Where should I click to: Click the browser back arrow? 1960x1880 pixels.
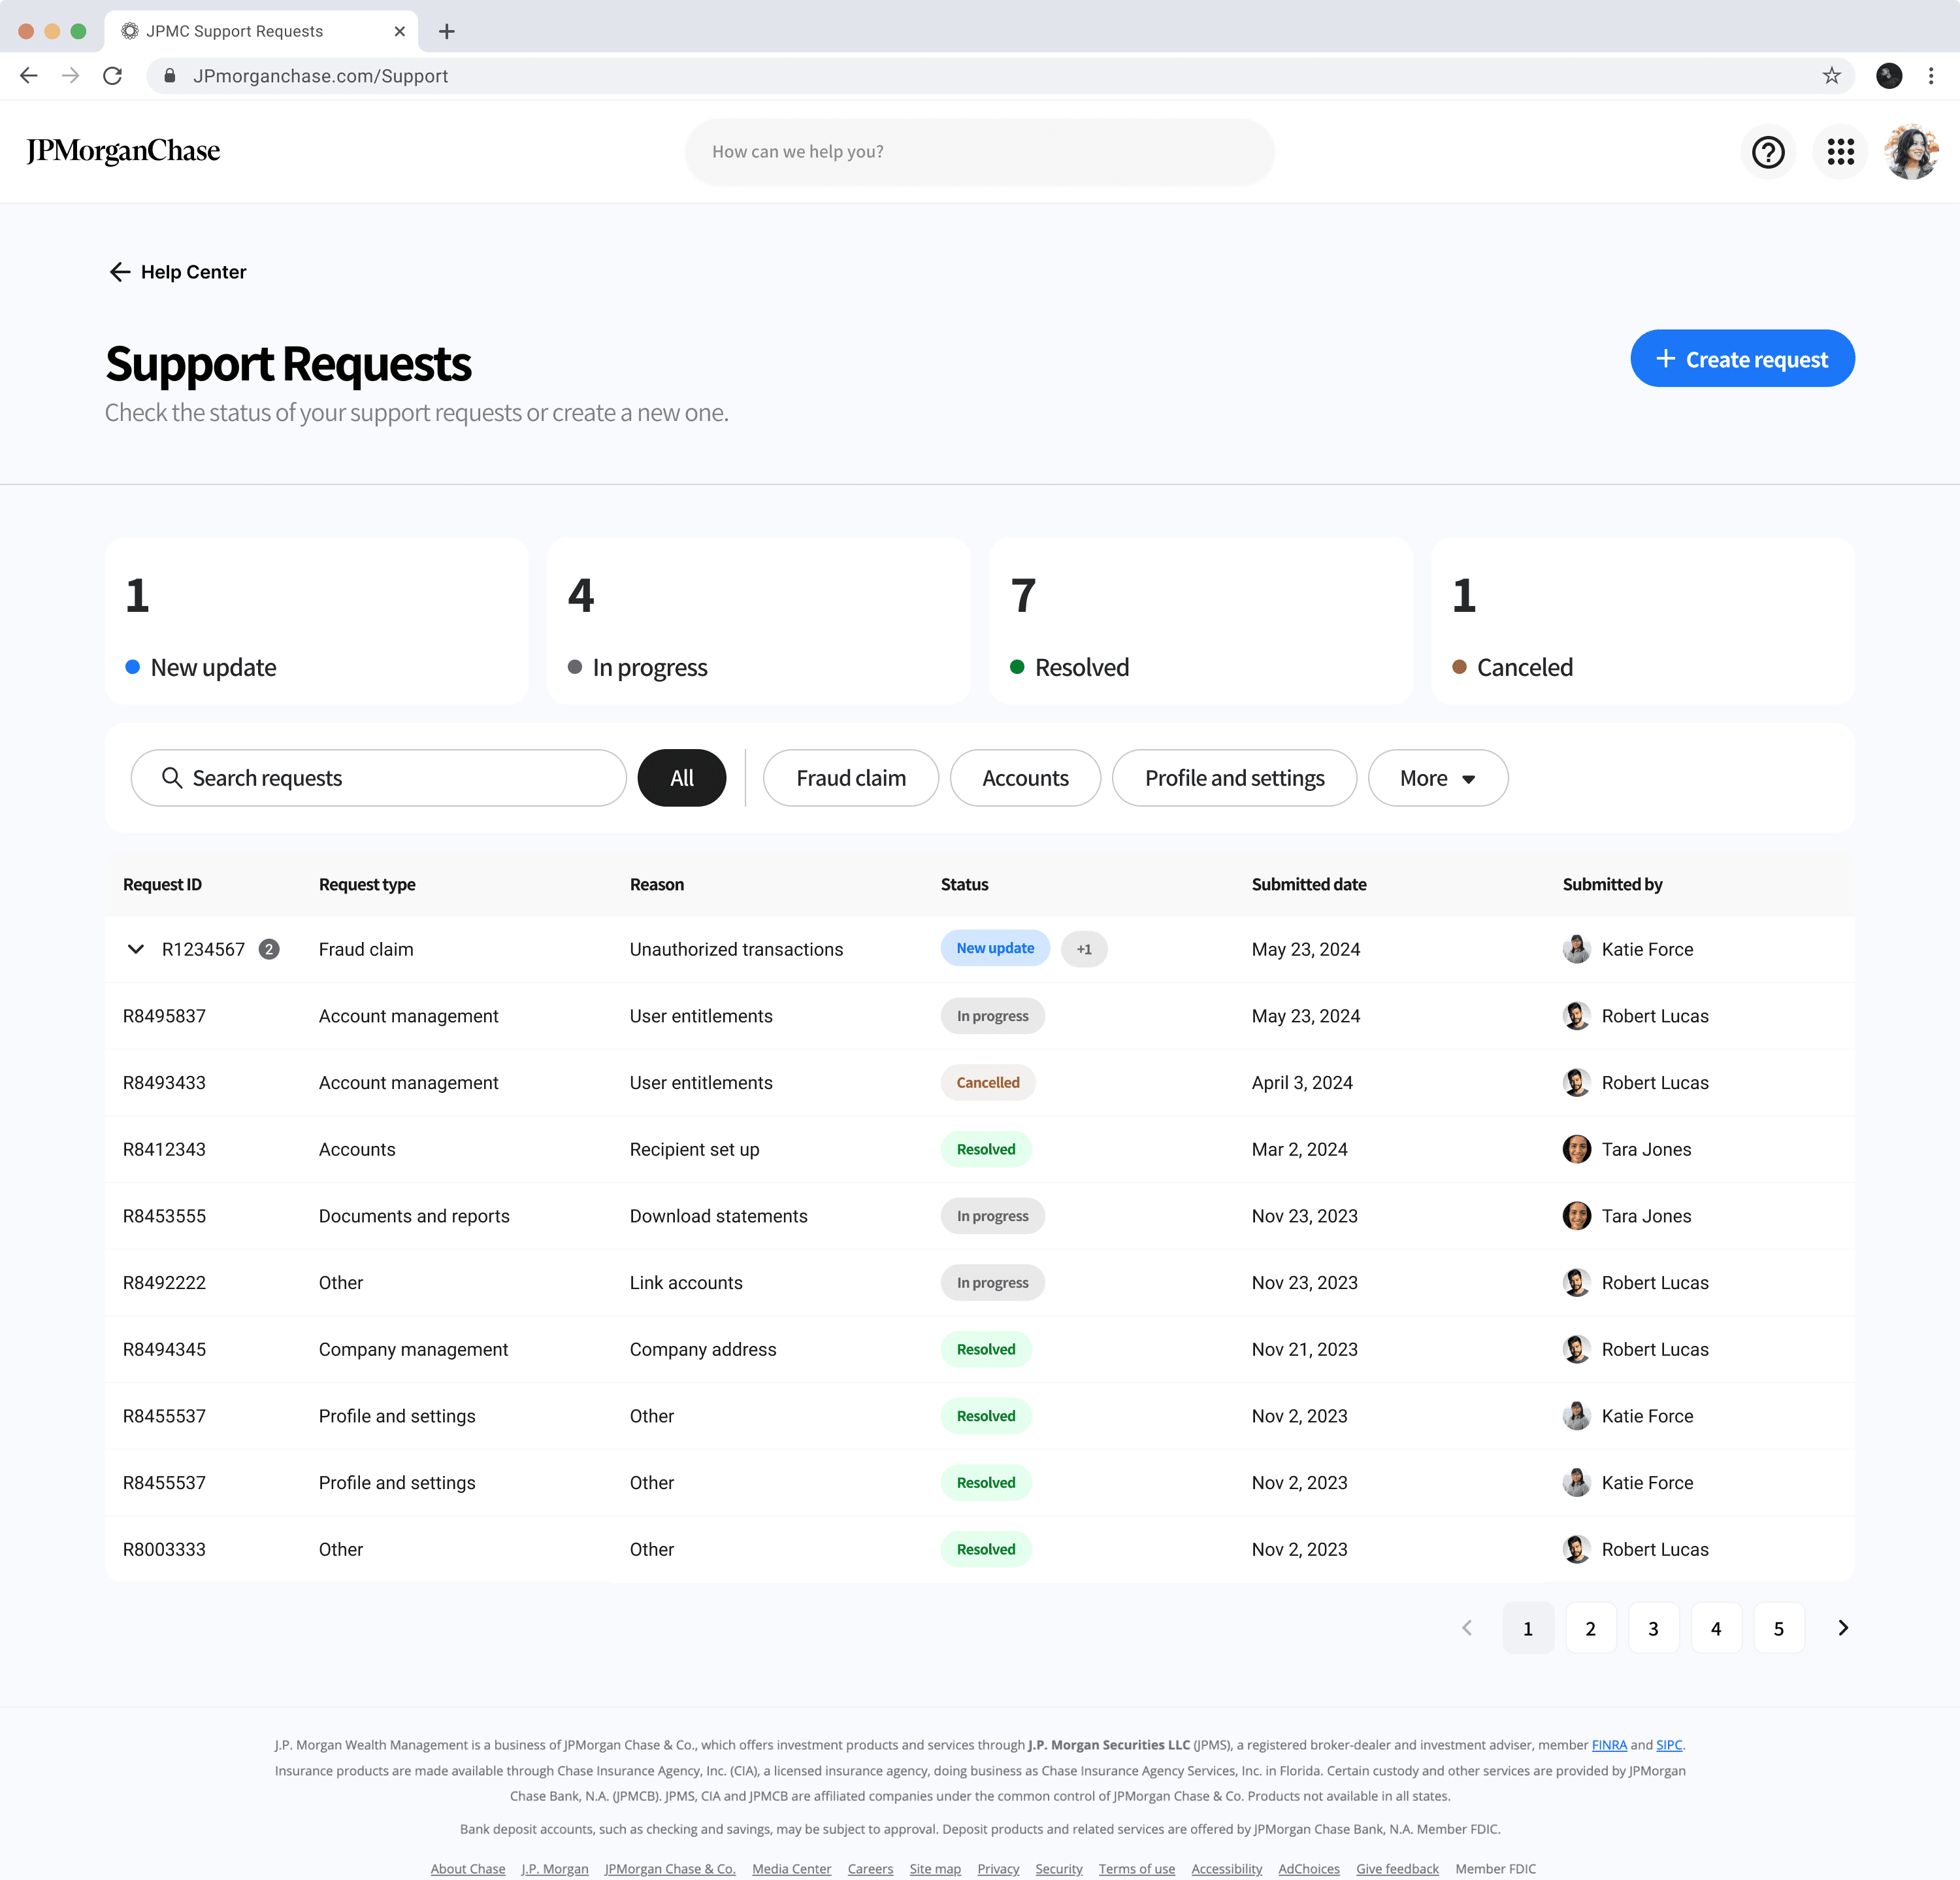tap(29, 76)
